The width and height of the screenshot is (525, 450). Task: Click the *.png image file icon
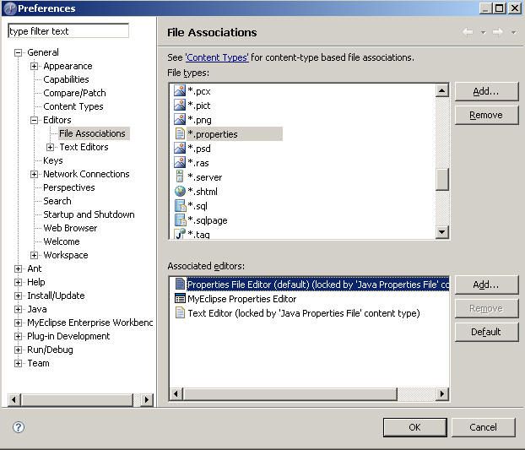[180, 120]
